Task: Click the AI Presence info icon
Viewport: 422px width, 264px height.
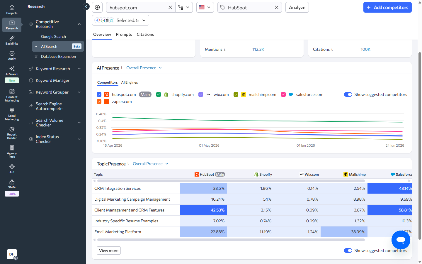Action: coord(122,67)
